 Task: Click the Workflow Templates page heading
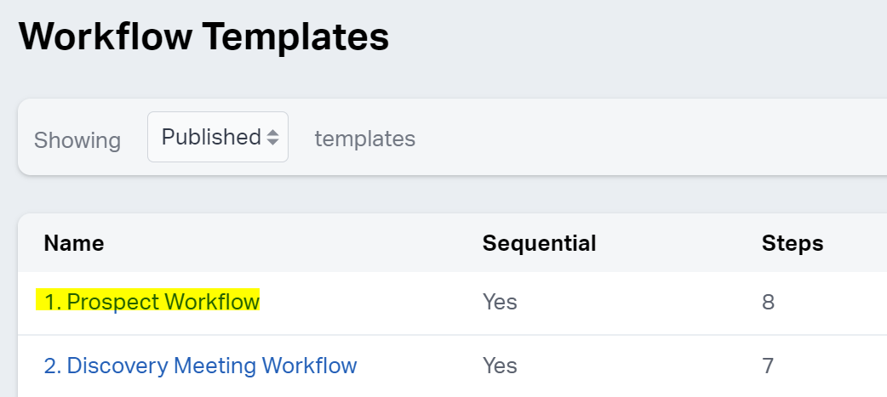203,38
